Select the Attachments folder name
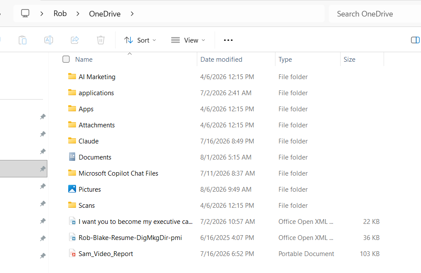This screenshot has width=421, height=273. pyautogui.click(x=96, y=125)
